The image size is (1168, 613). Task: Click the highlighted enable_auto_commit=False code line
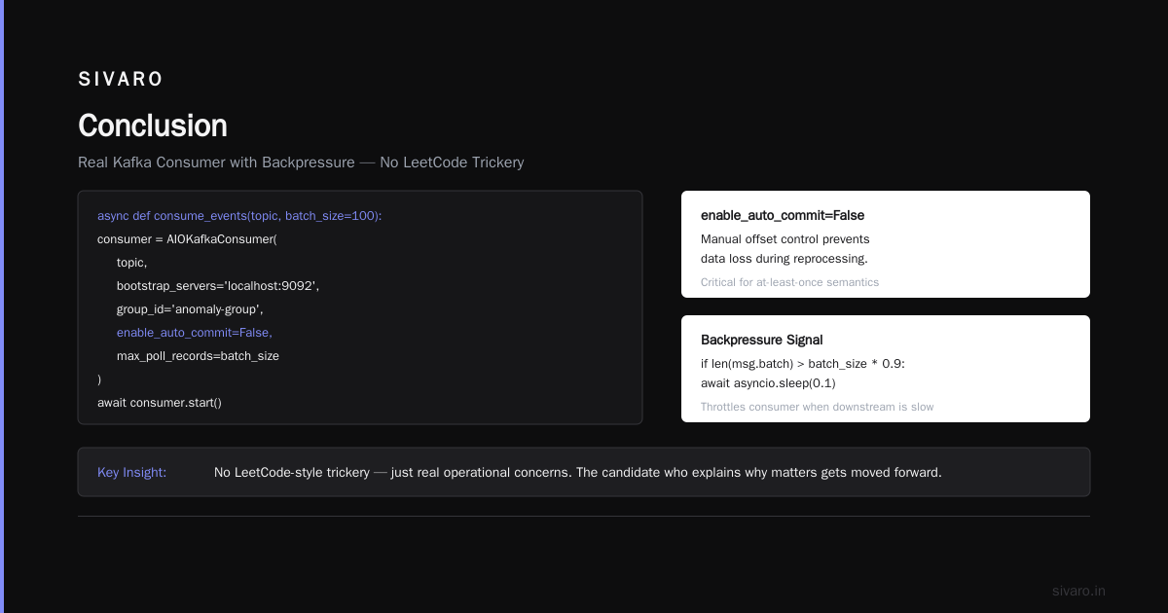(x=195, y=332)
